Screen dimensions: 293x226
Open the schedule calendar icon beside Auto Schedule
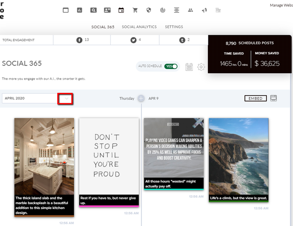click(x=189, y=67)
